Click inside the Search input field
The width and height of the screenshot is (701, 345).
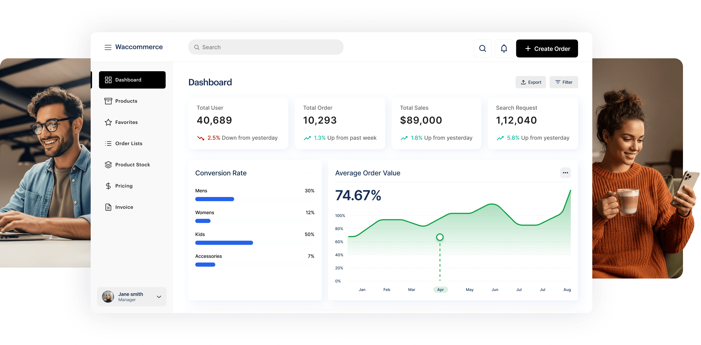(x=265, y=47)
